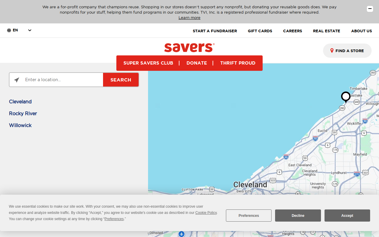
Task: Click the current-location arrow icon in the search box
Action: click(x=17, y=80)
